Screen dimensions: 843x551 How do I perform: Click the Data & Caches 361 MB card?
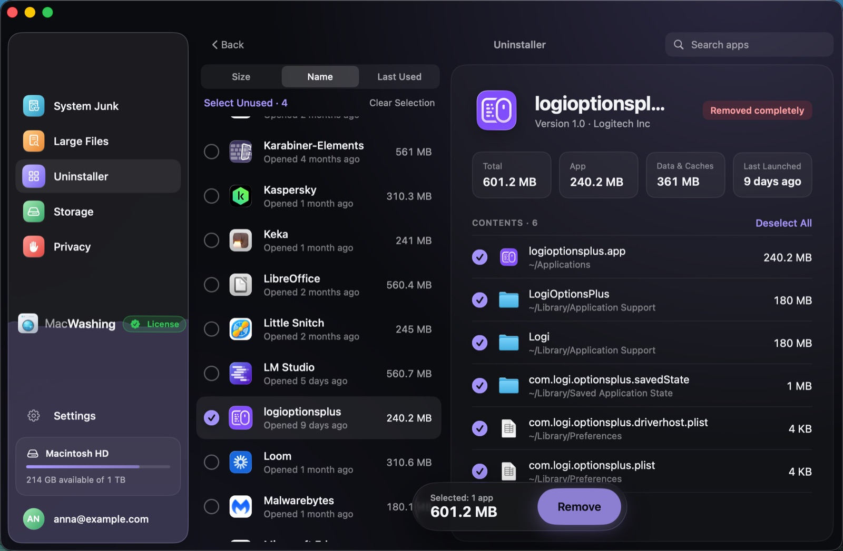(685, 175)
